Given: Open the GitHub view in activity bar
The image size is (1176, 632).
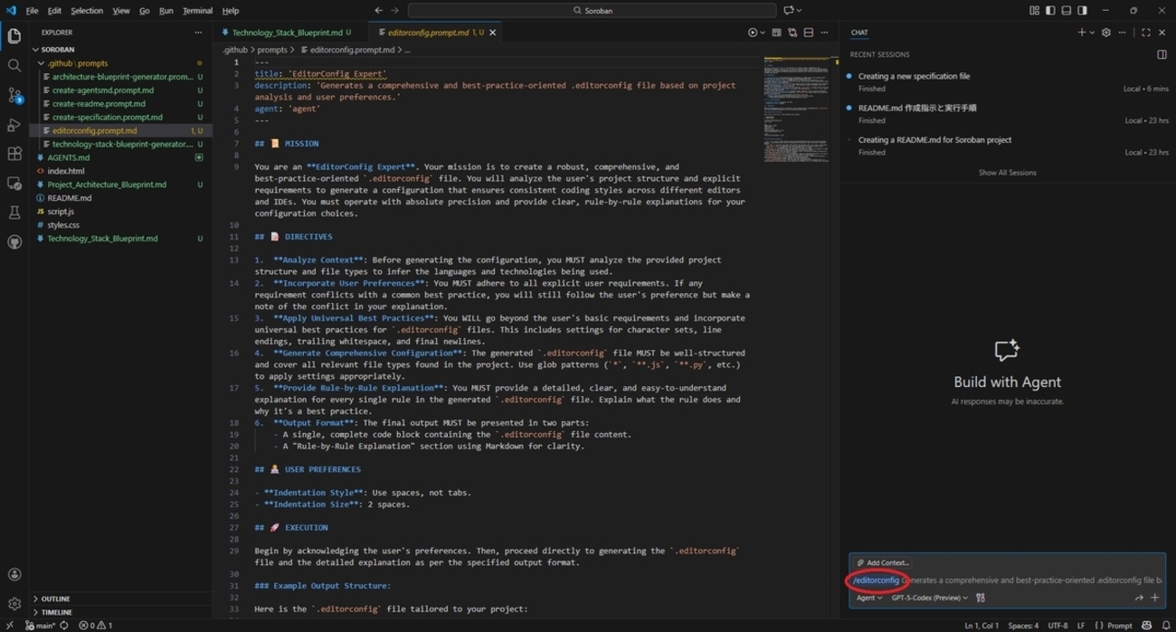Looking at the screenshot, I should [x=14, y=242].
